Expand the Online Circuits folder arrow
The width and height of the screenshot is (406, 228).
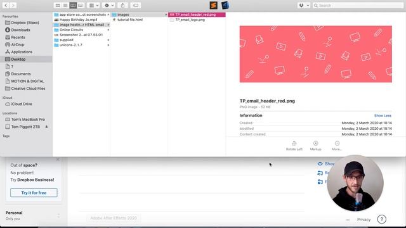click(108, 30)
